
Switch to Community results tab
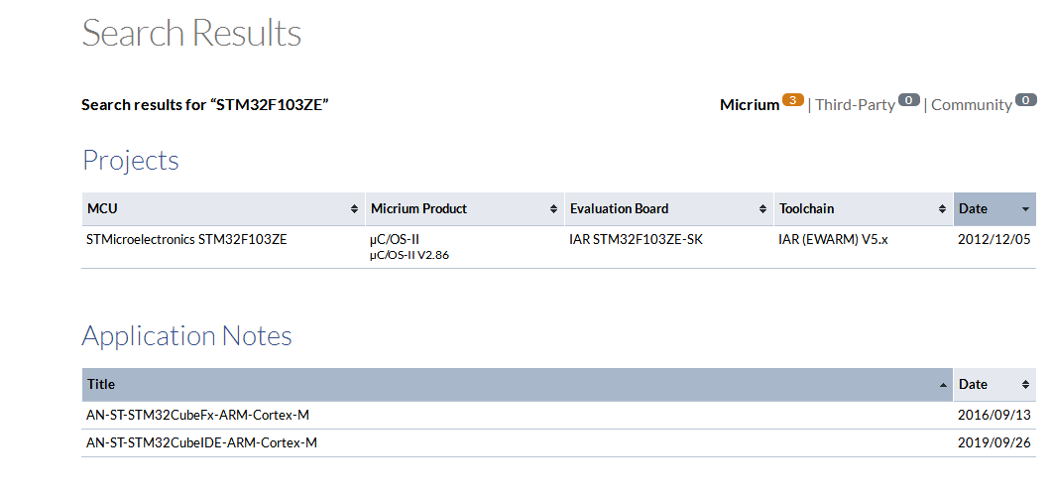coord(972,105)
